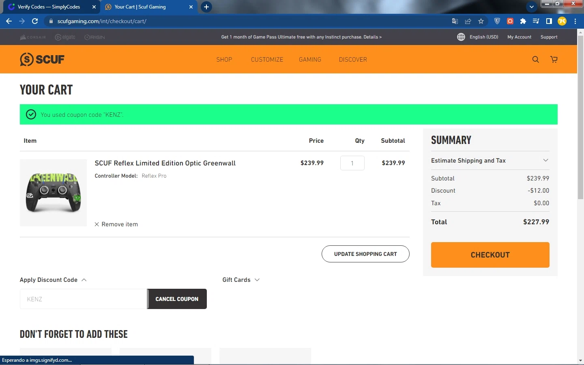This screenshot has width=584, height=365.
Task: Change region via English (USD)
Action: pyautogui.click(x=484, y=37)
